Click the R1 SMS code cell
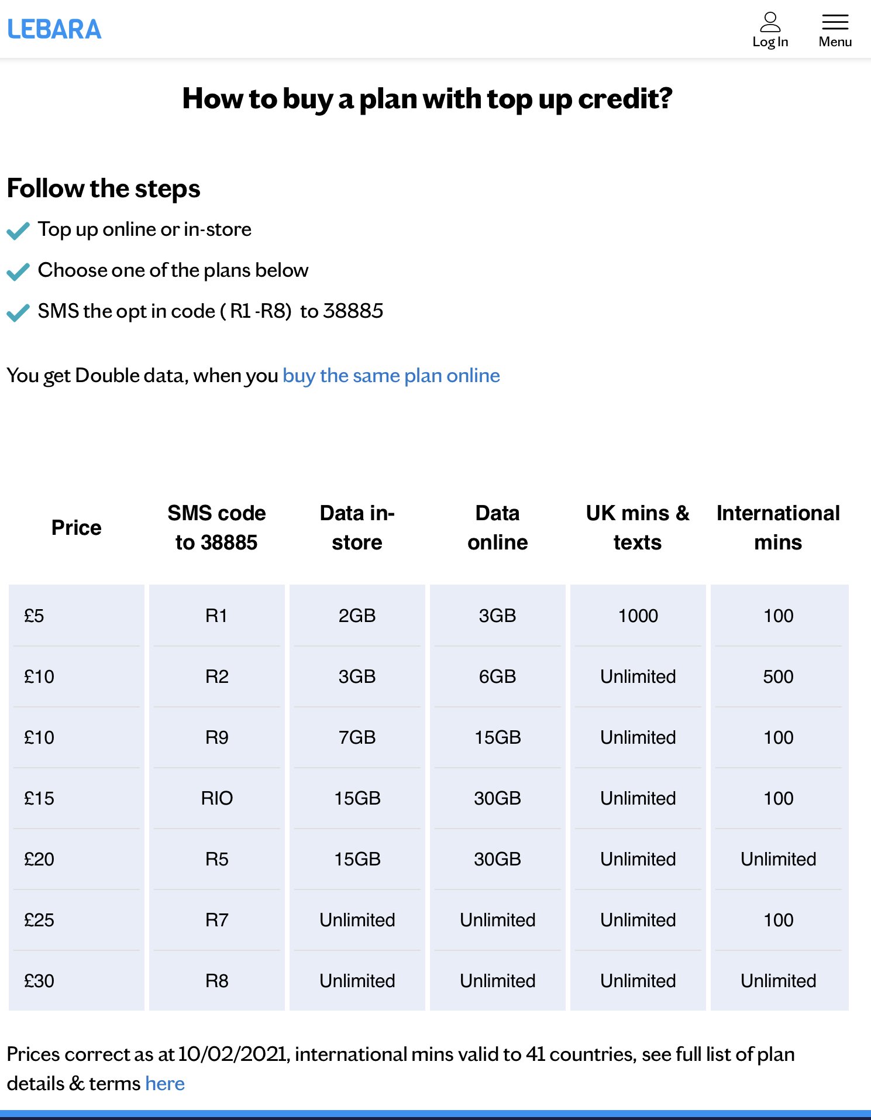871x1120 pixels. [x=217, y=616]
